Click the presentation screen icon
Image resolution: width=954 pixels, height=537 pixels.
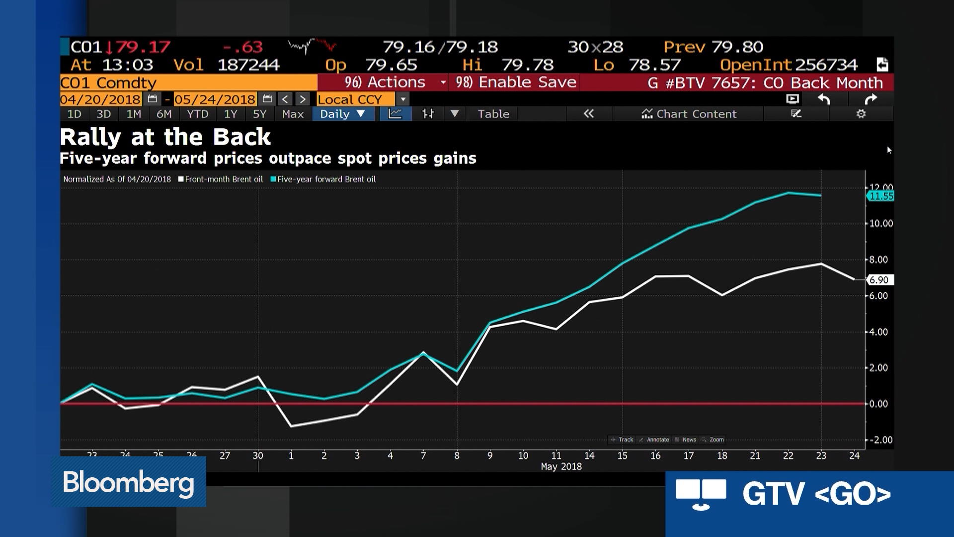point(793,99)
